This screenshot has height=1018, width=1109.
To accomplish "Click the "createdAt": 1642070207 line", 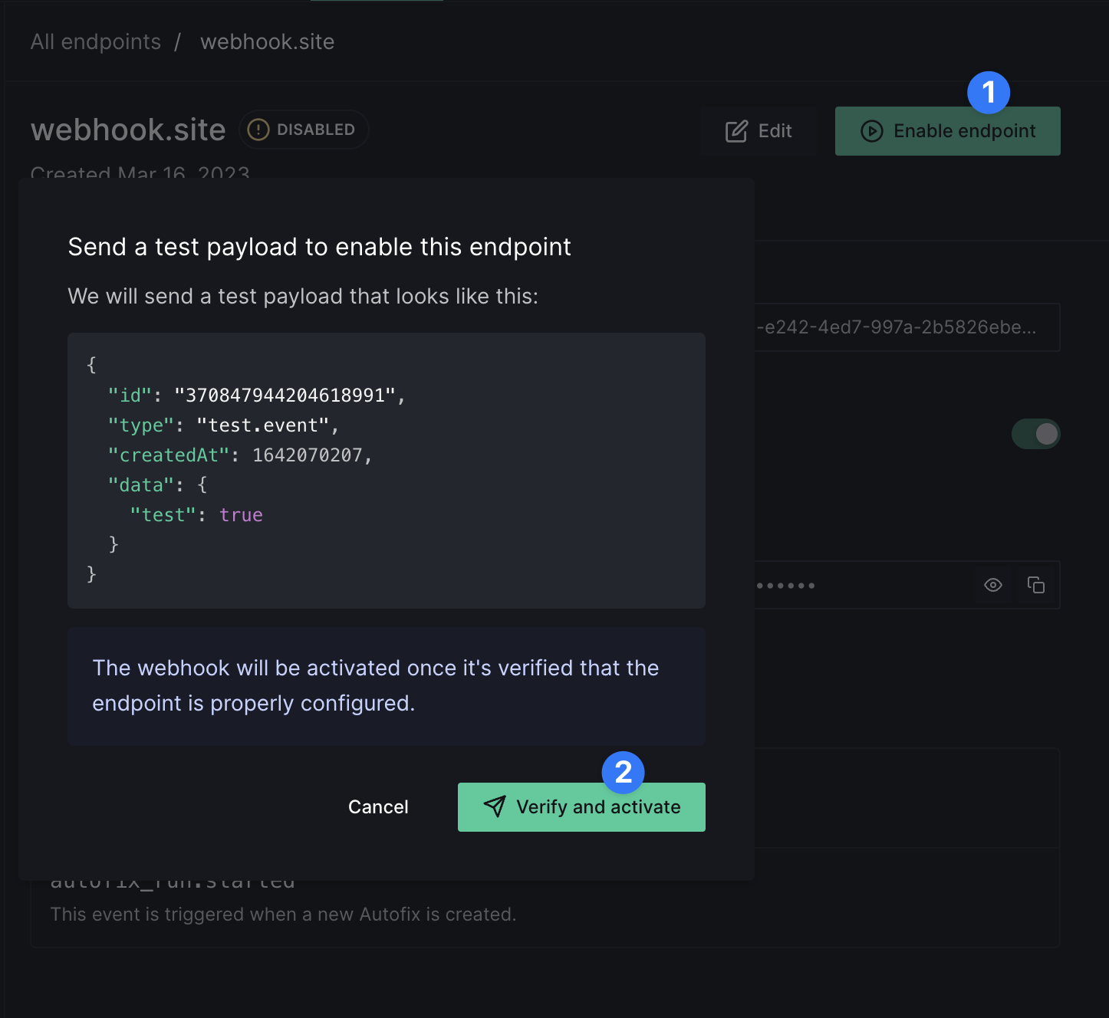I will [x=240, y=455].
